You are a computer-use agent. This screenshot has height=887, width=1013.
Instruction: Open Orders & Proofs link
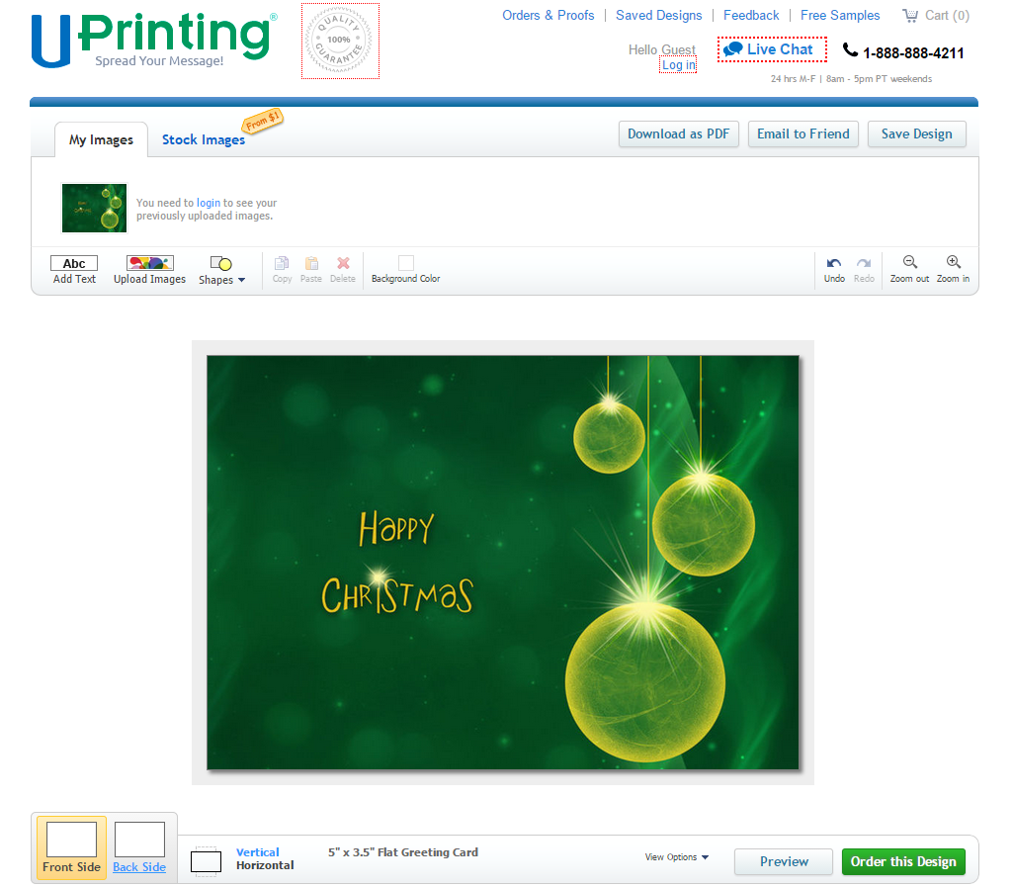(548, 16)
